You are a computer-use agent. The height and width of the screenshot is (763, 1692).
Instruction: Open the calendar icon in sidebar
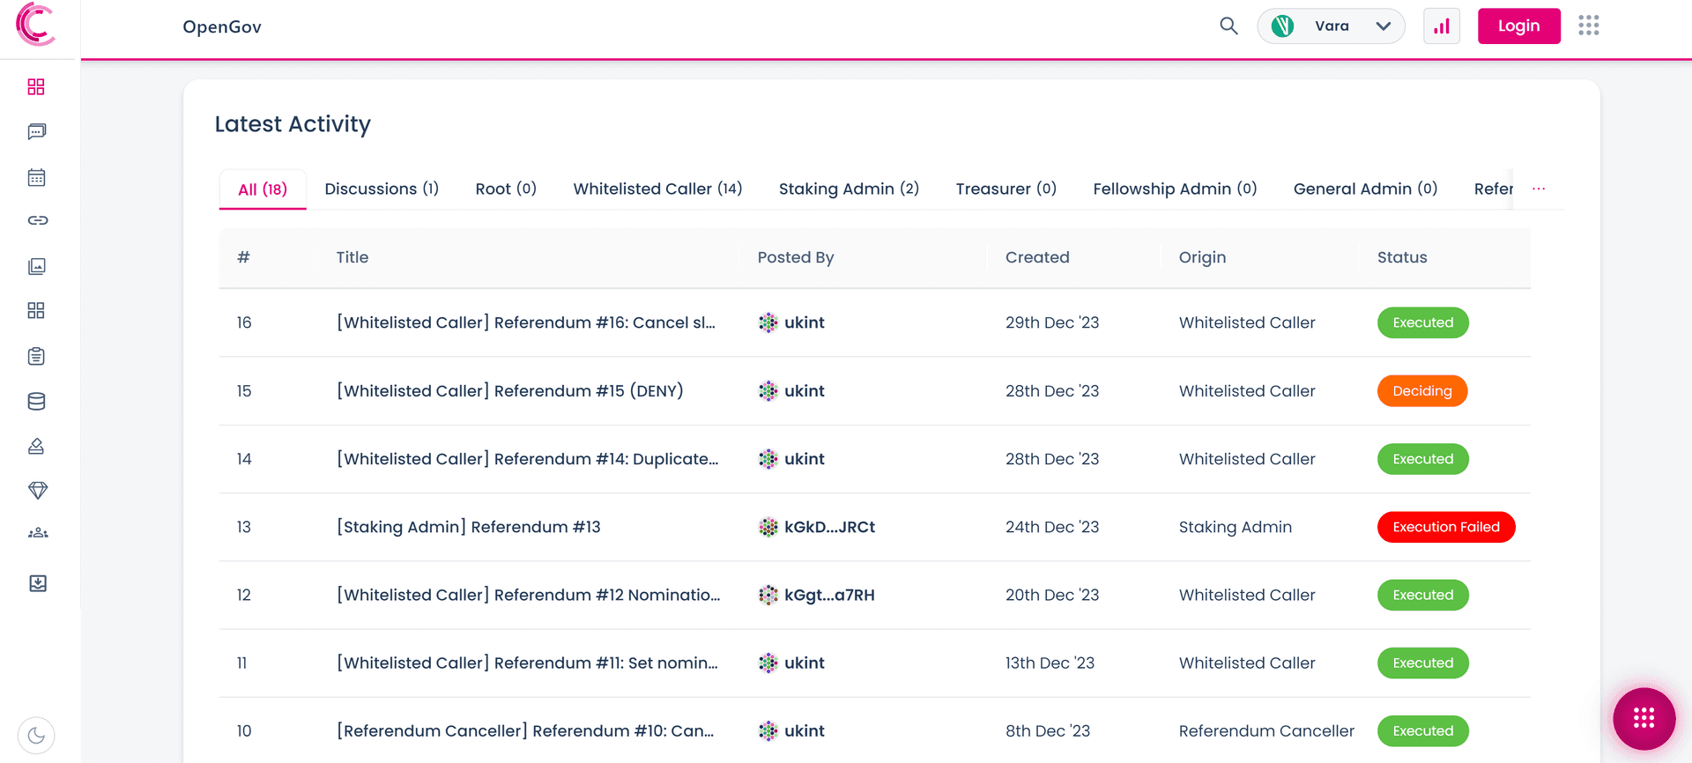(36, 177)
